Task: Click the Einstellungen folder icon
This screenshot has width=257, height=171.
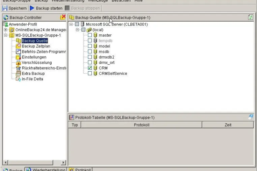Action: tap(18, 57)
